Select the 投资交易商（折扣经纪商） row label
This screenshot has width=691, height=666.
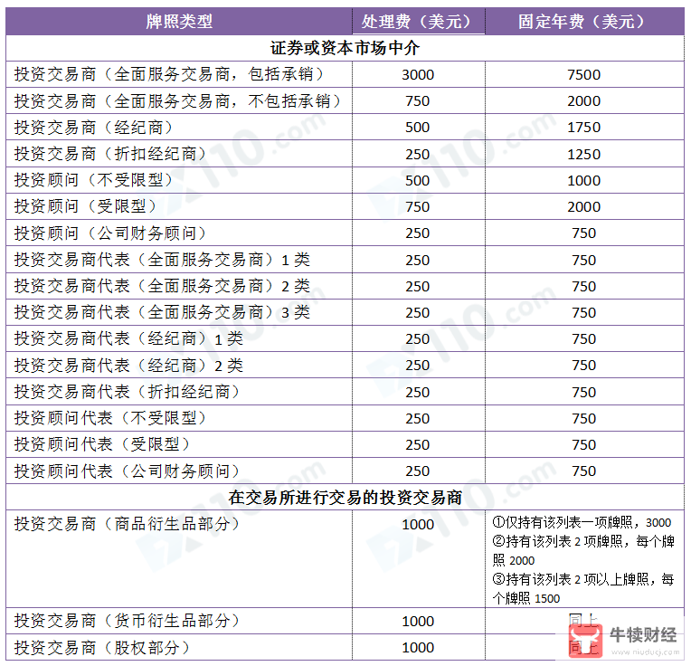pyautogui.click(x=112, y=154)
